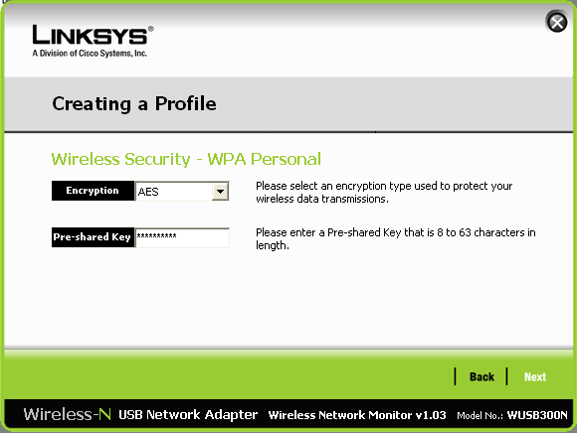Click the encryption type help text

pos(384,192)
